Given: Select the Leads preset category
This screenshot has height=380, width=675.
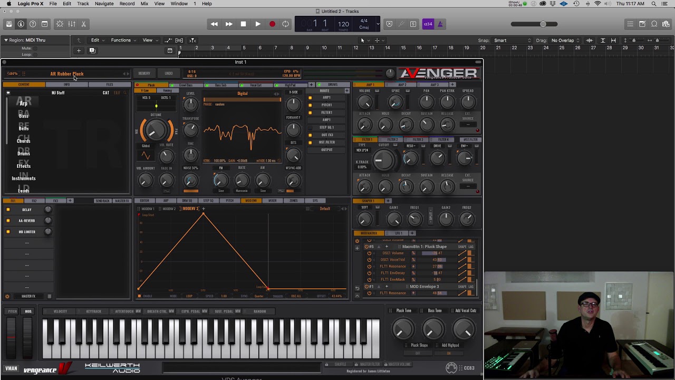Looking at the screenshot, I should [24, 191].
